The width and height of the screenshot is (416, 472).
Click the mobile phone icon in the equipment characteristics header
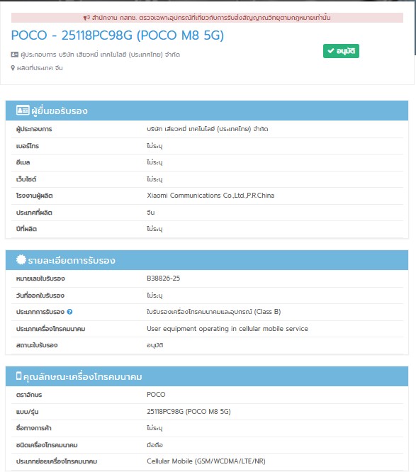18,376
